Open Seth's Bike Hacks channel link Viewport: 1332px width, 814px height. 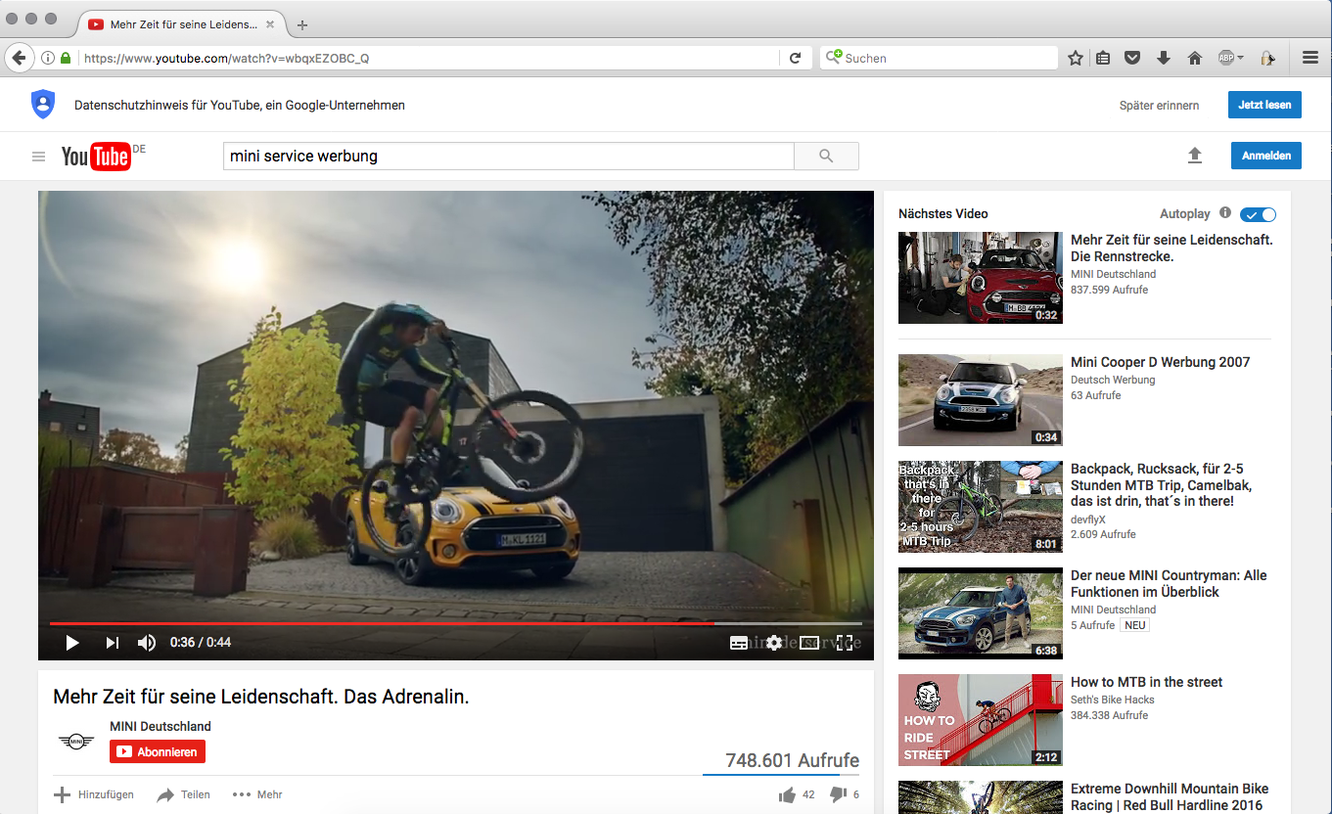(x=1113, y=700)
